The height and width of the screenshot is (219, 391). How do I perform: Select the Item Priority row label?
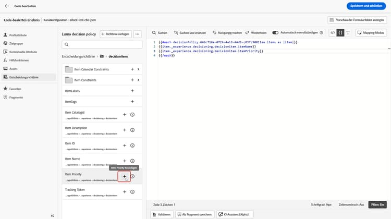(x=73, y=174)
